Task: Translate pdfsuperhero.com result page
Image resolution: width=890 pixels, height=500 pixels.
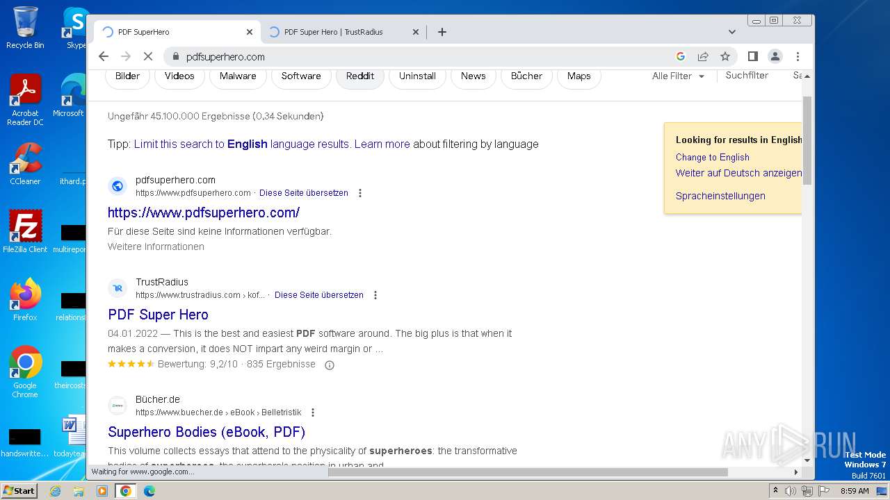Action: (304, 193)
